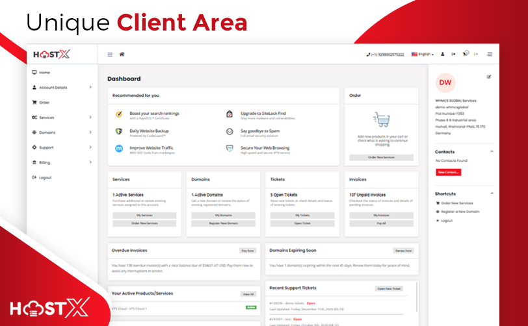The image size is (528, 326).
Task: Click Pay Now on Overdue Invoices
Action: click(x=248, y=251)
